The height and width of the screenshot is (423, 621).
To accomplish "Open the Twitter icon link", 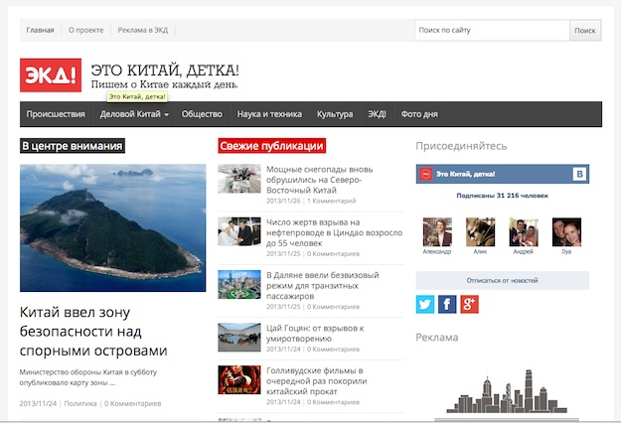I will [425, 304].
